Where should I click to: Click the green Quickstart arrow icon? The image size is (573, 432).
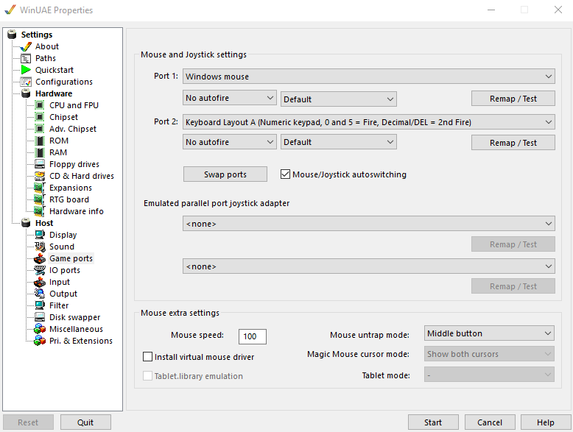pos(26,70)
